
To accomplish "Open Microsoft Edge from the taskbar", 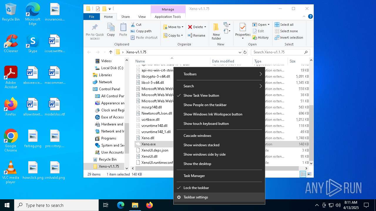I will pos(121,205).
